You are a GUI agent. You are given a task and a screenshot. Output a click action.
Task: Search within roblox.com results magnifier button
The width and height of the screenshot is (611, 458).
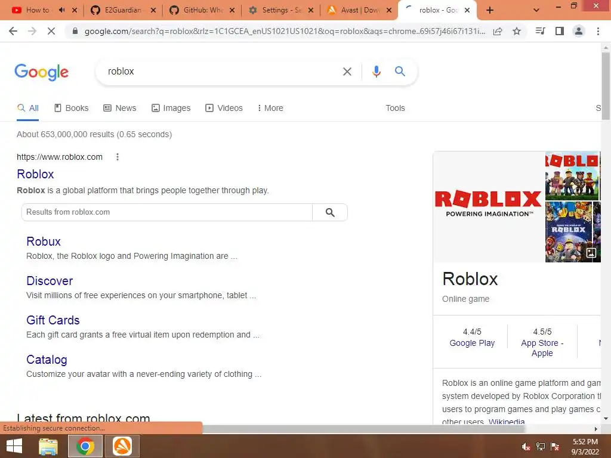coord(330,212)
